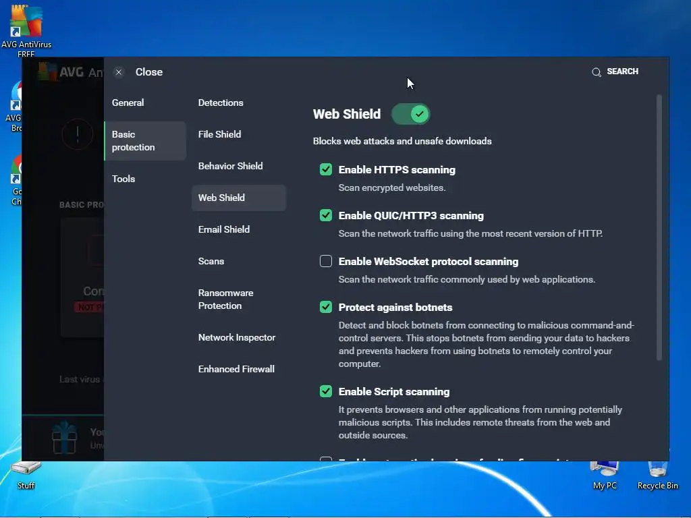
Task: Turn off the Web Shield toggle
Action: point(411,114)
